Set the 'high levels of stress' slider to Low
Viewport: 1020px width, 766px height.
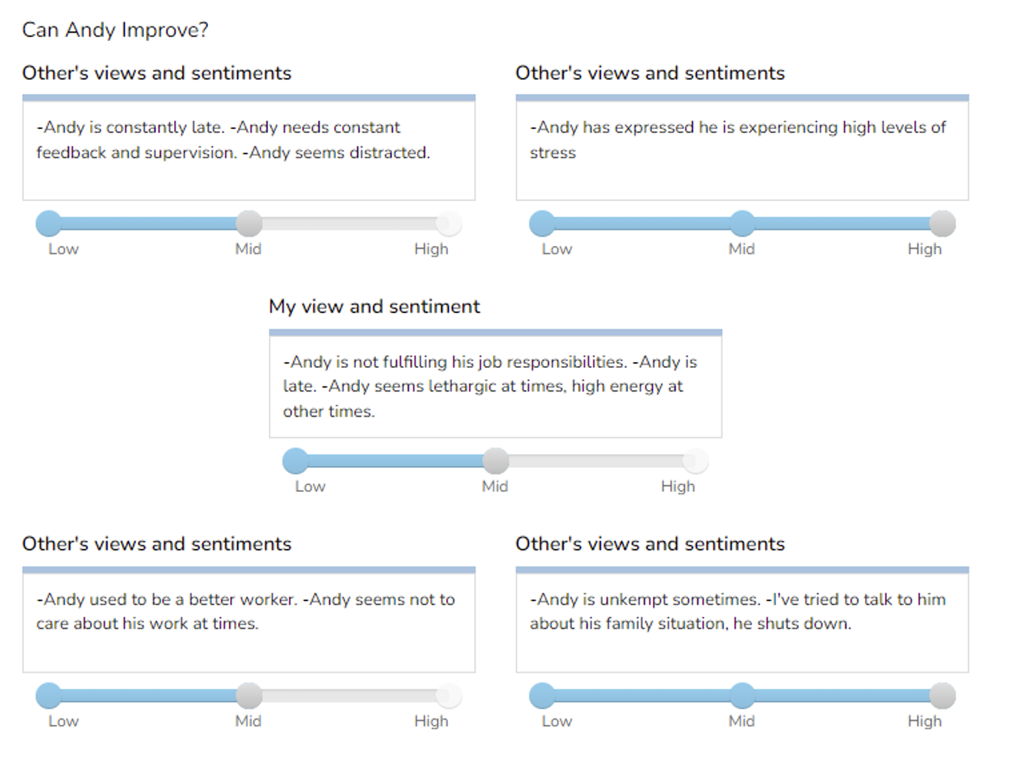pos(542,224)
